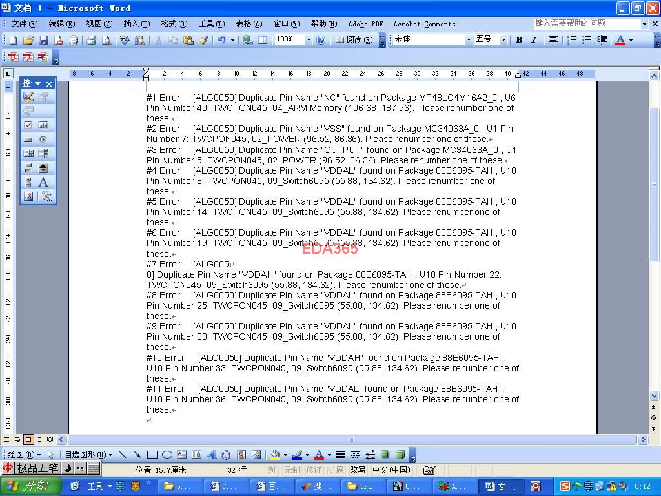This screenshot has width=661, height=496.
Task: Expand the Undo history dropdown arrow
Action: (x=232, y=40)
